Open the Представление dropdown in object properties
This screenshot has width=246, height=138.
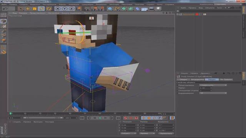pyautogui.click(x=213, y=85)
